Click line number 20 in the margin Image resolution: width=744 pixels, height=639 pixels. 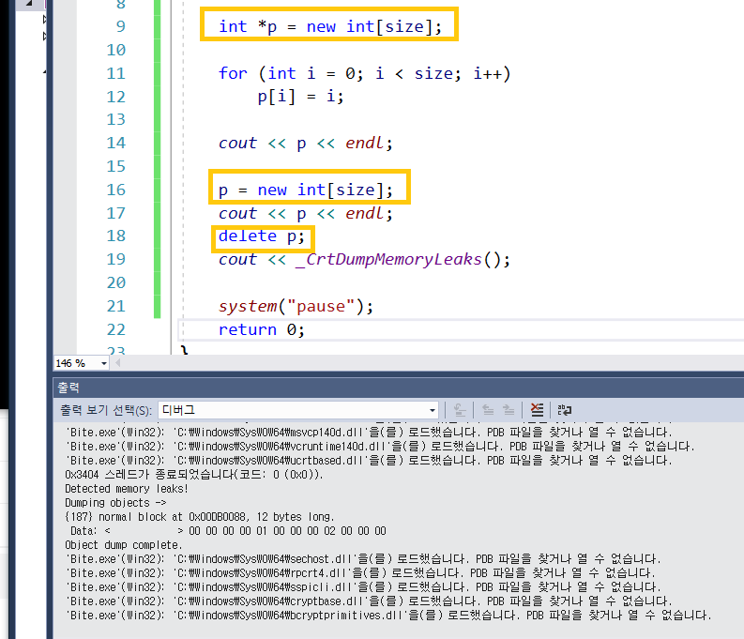115,282
